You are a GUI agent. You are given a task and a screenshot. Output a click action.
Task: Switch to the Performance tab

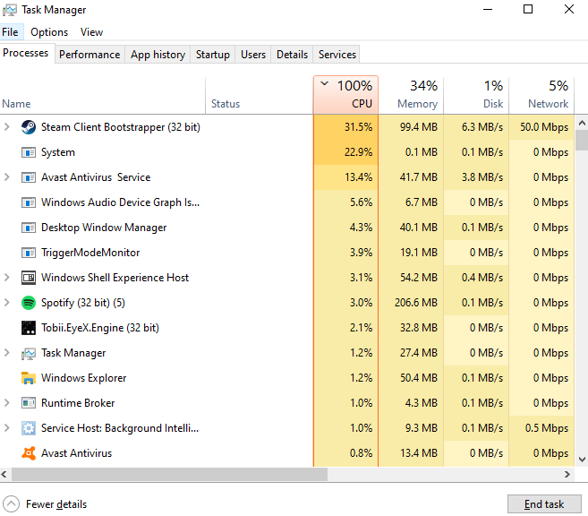tap(89, 55)
